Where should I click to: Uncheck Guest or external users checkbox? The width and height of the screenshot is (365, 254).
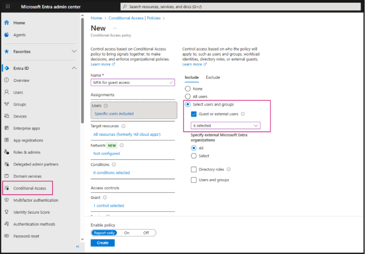(x=193, y=114)
